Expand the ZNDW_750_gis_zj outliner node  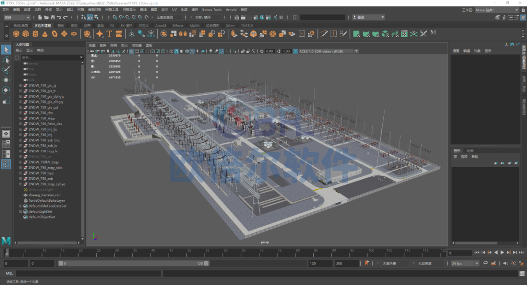pos(20,85)
